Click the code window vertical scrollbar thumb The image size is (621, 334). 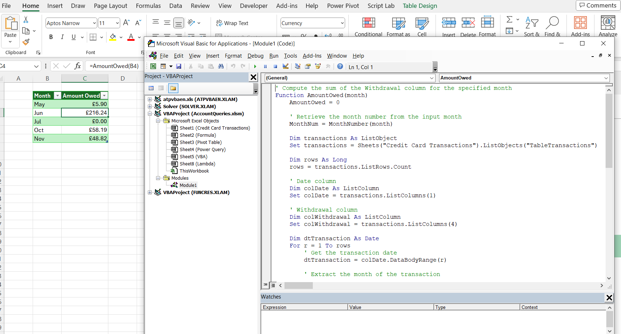pyautogui.click(x=609, y=131)
